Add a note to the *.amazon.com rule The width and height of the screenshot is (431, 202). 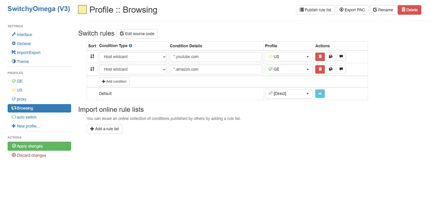pos(341,69)
